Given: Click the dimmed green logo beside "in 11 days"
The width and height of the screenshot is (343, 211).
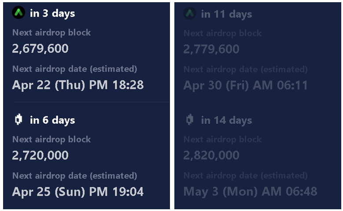Looking at the screenshot, I should [190, 14].
